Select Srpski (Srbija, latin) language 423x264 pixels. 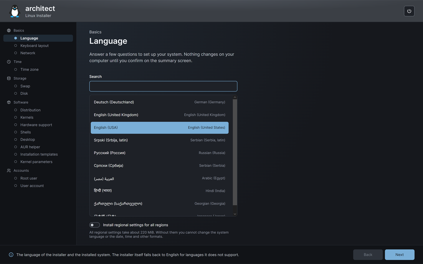pos(159,140)
